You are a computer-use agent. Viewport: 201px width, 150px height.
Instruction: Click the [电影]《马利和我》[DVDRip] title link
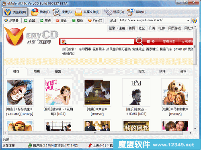pyautogui.click(x=175, y=112)
